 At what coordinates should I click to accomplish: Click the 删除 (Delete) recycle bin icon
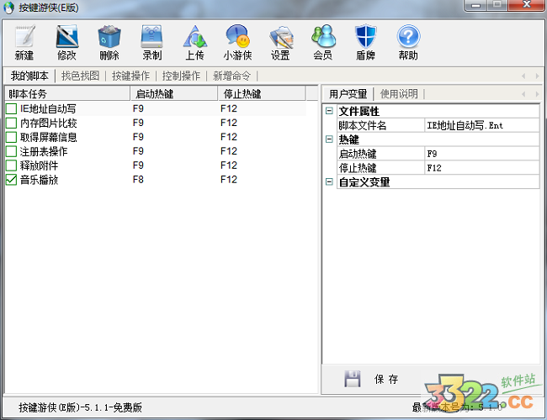coord(109,38)
